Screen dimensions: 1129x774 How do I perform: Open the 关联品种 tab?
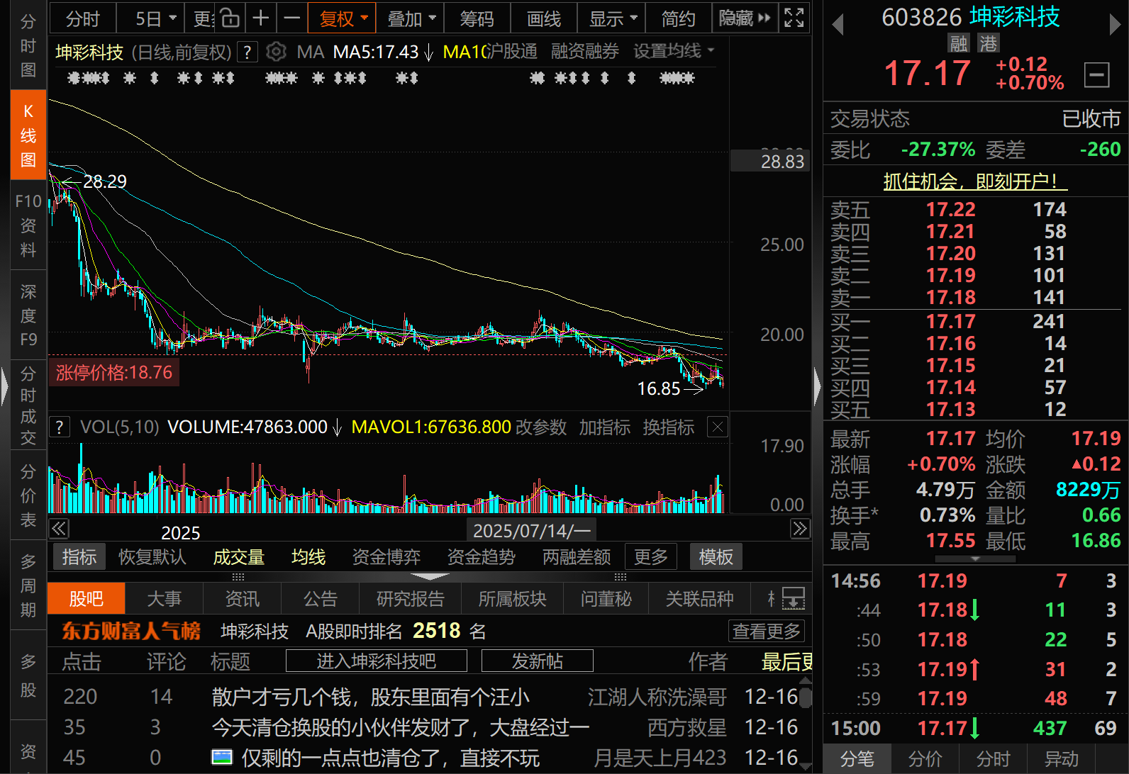(699, 599)
